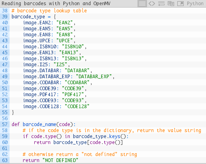206x164 pixels.
Task: Click line number 55
Action: click(x=5, y=113)
